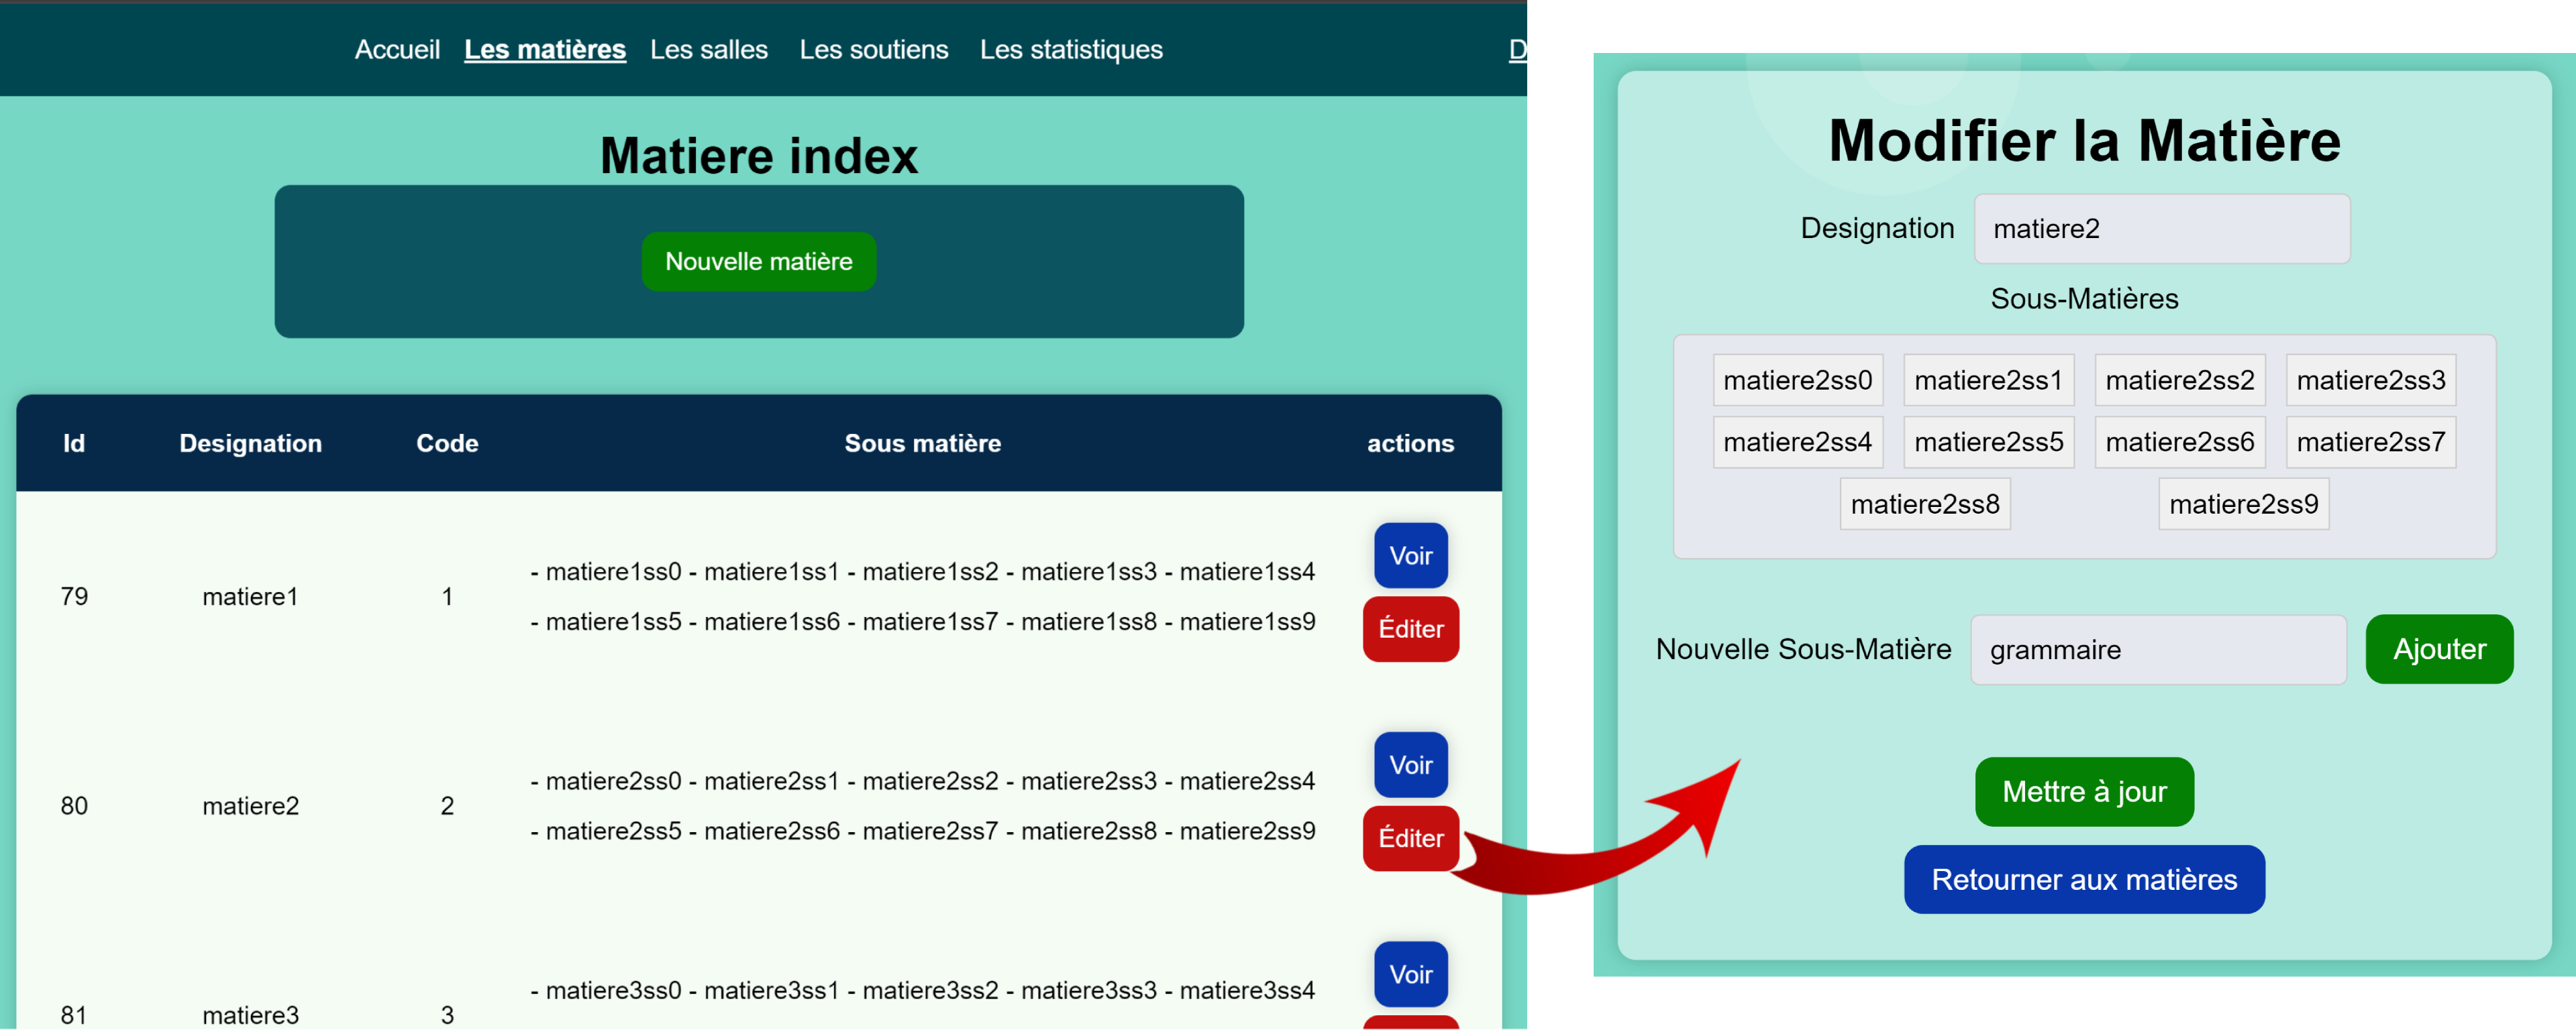The width and height of the screenshot is (2576, 1030).
Task: Click the actions column header
Action: (1410, 443)
